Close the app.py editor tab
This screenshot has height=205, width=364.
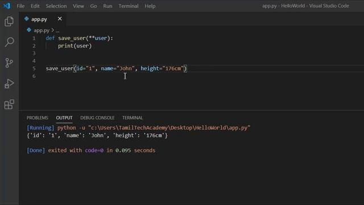(x=60, y=19)
